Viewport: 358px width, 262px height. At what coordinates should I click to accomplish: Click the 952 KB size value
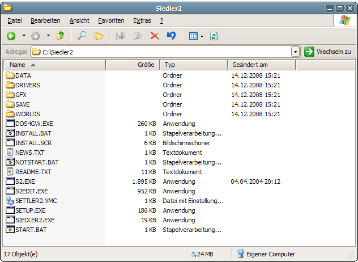pyautogui.click(x=147, y=191)
